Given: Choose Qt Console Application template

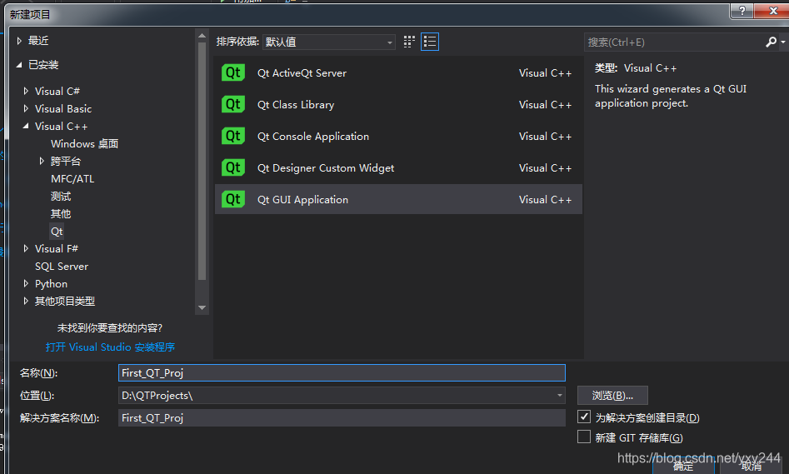Looking at the screenshot, I should 398,137.
